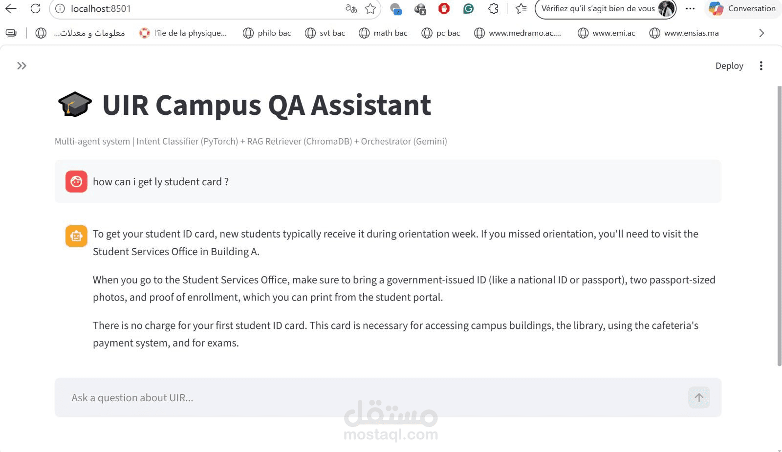Open the 'www.ensias.ma' bookmark
Screen dimensions: 782x452
tap(684, 33)
